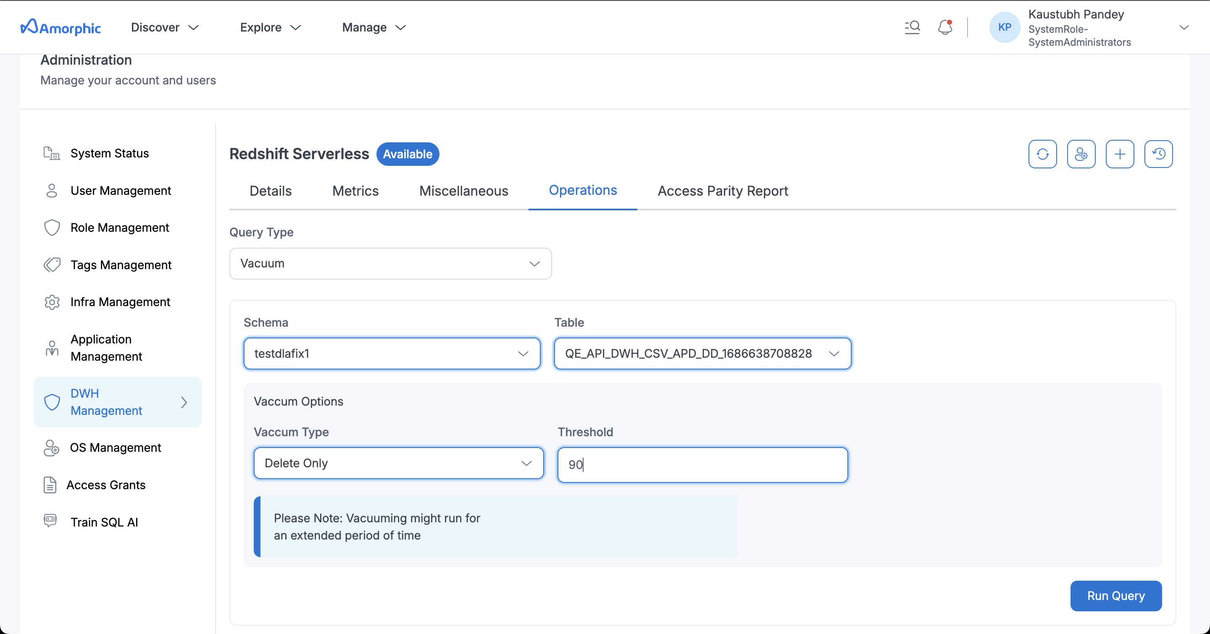
Task: Click the Amorphic logo
Action: pos(60,27)
